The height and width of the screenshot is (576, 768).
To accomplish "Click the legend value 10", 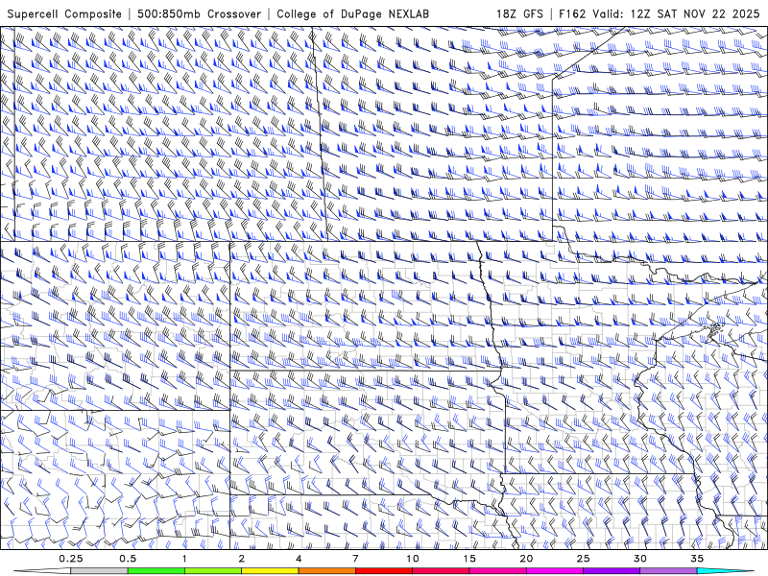I will pos(413,559).
